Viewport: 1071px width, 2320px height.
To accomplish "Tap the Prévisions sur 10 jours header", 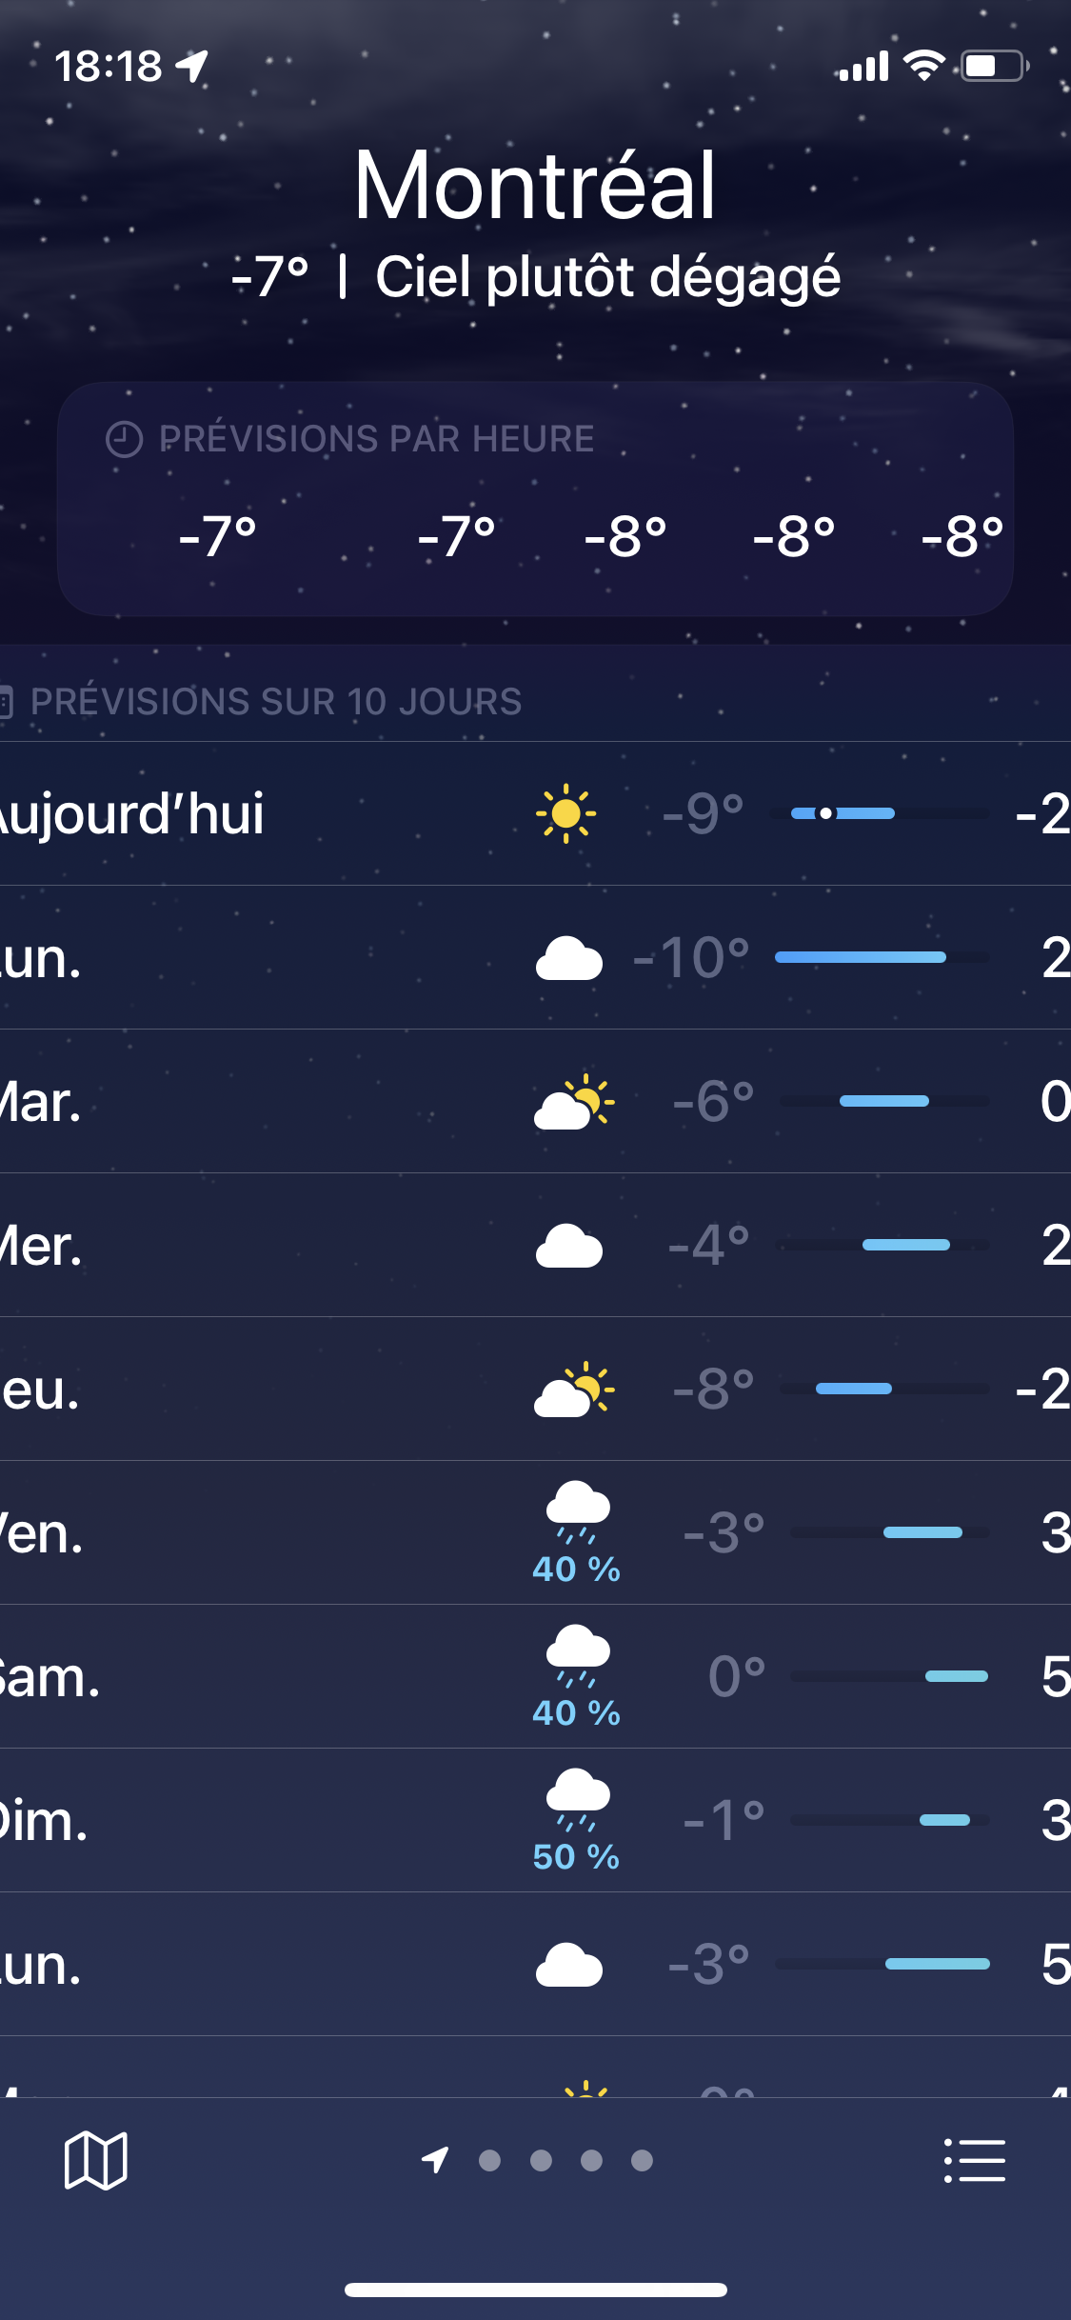I will click(276, 702).
